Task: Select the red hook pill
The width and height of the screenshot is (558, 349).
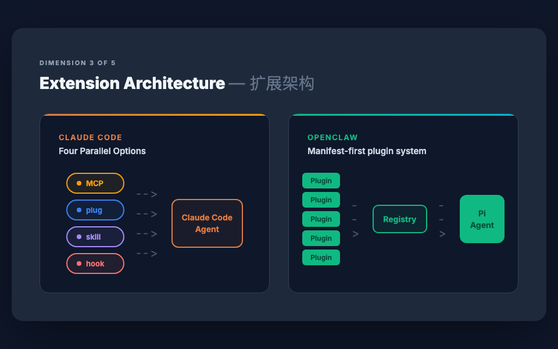Action: (95, 263)
